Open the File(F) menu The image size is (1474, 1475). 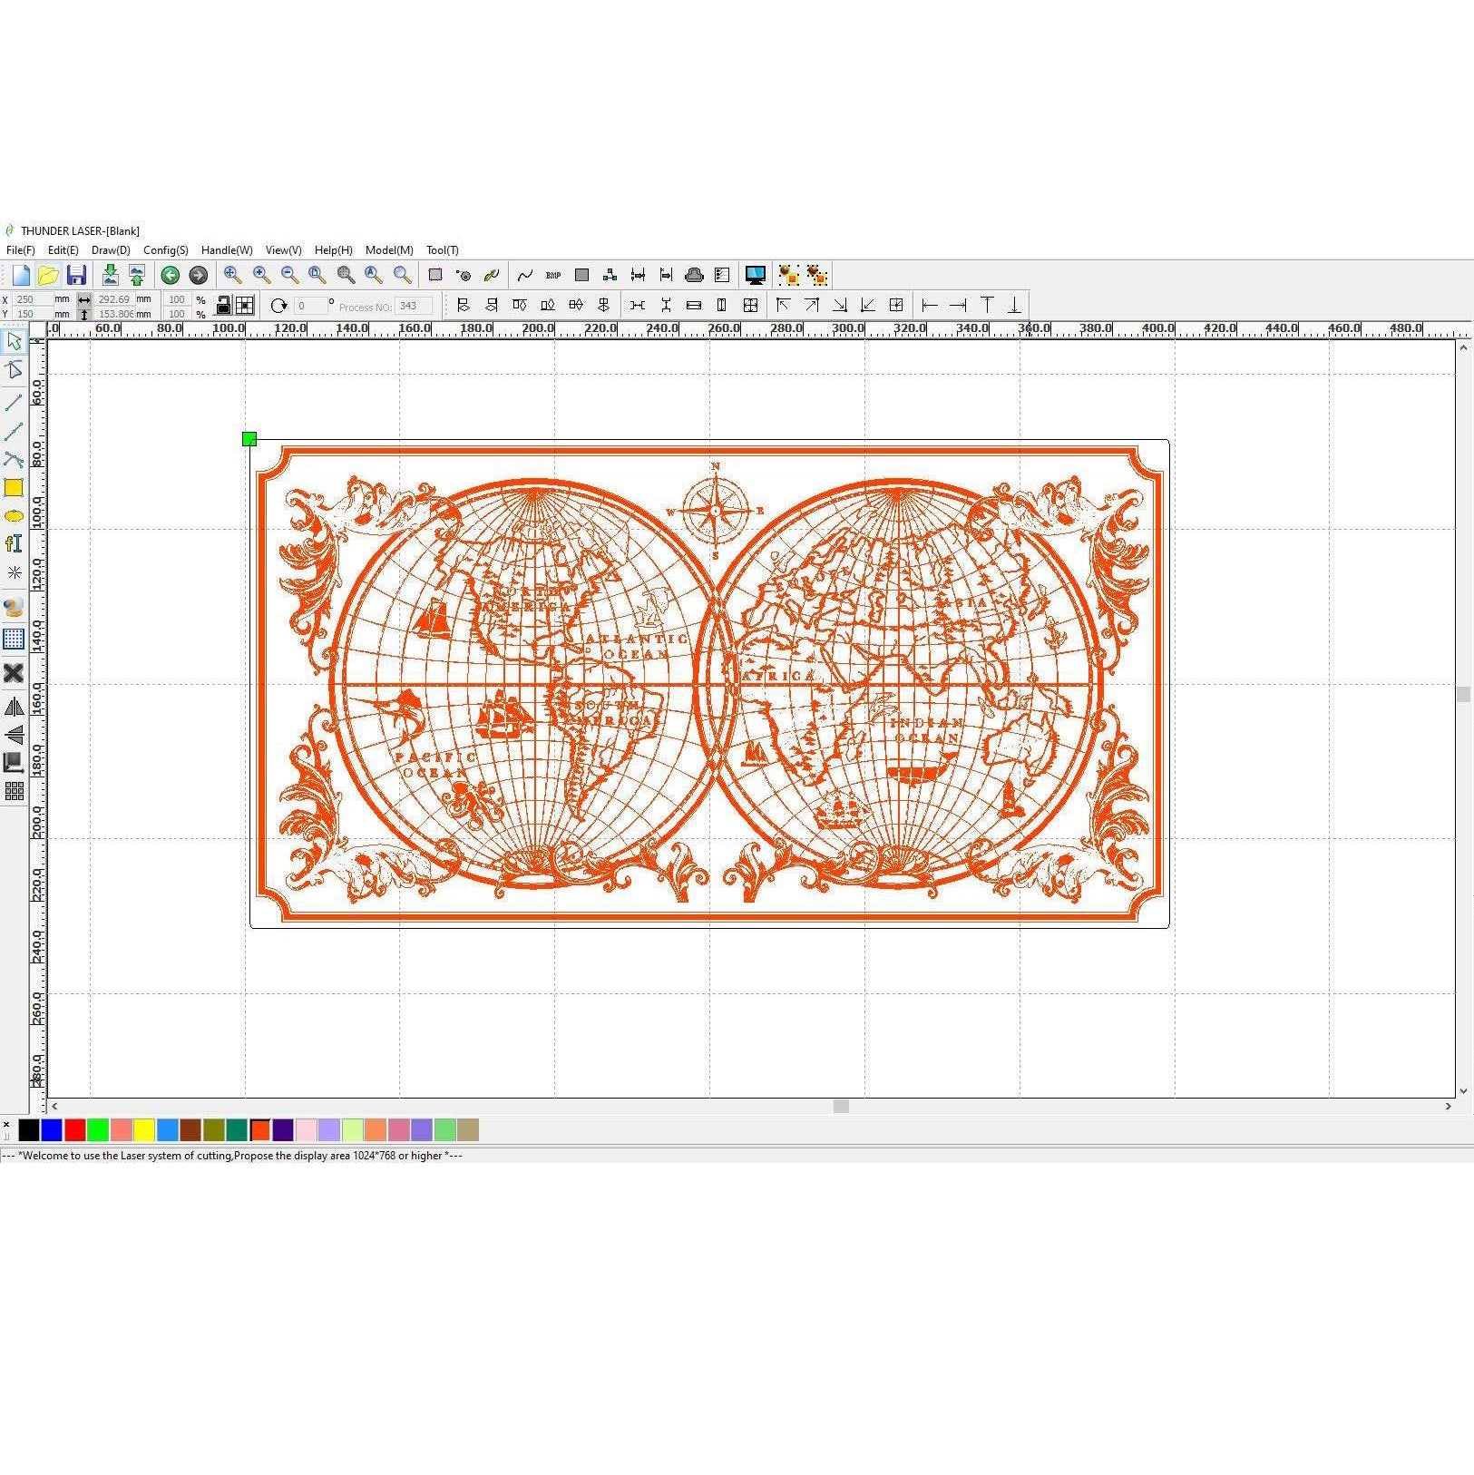(x=21, y=250)
